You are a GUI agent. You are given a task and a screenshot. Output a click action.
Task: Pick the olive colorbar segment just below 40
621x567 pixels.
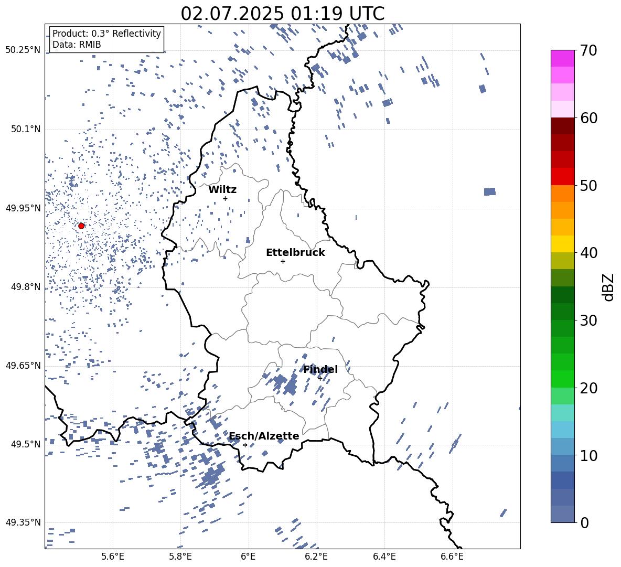click(563, 261)
